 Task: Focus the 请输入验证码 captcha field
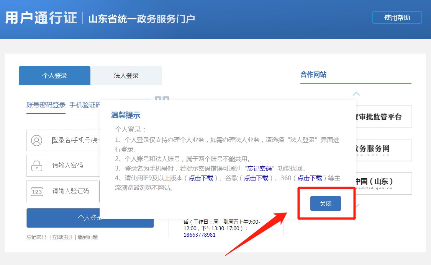pos(62,191)
